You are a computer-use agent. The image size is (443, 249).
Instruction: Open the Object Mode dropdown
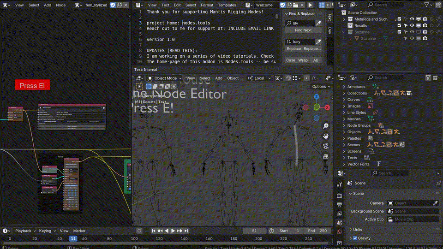pos(164,78)
